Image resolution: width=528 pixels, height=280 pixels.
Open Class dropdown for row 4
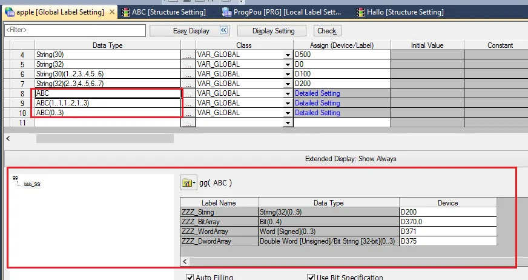point(288,55)
